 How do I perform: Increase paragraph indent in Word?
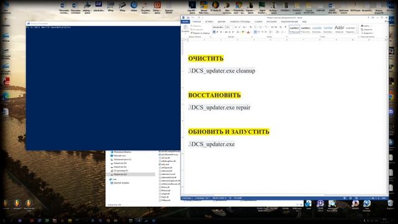[x=275, y=27]
